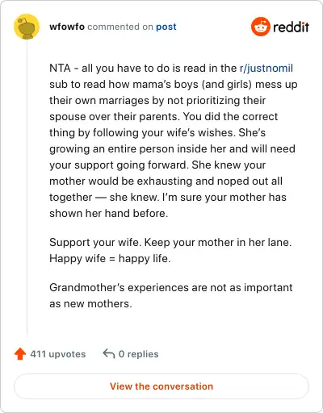
Task: Click the reply arrow icon
Action: [x=109, y=353]
